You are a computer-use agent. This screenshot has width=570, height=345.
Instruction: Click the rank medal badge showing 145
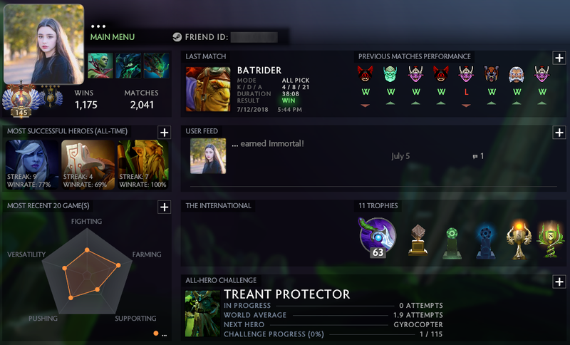21,100
